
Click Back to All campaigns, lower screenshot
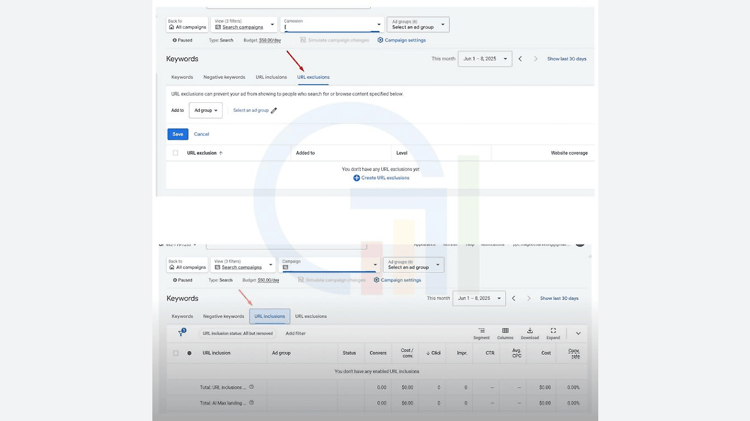click(x=187, y=265)
